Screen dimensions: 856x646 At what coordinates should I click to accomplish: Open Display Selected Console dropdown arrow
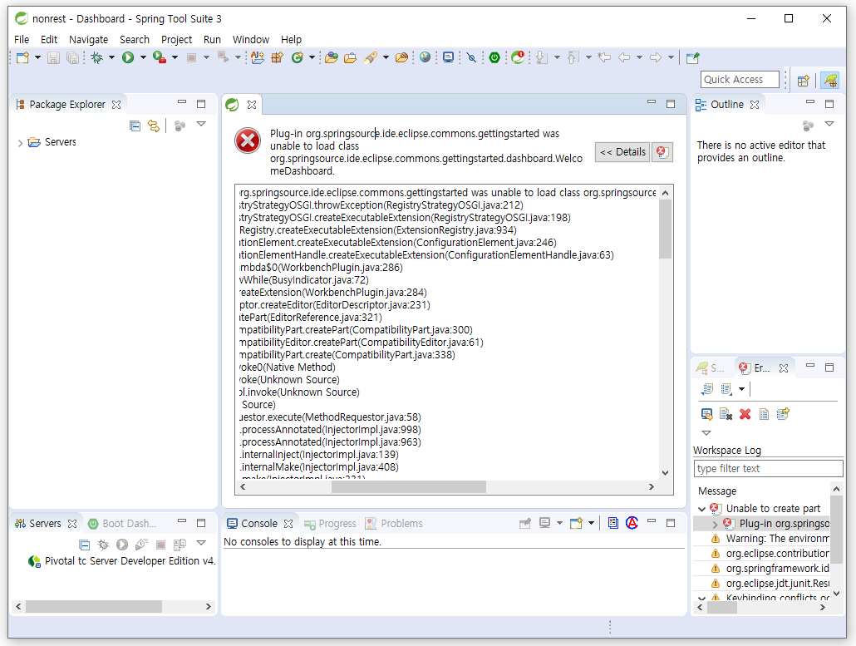tap(559, 523)
